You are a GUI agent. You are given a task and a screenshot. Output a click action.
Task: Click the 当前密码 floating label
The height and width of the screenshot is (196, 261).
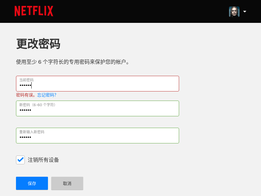click(x=26, y=80)
